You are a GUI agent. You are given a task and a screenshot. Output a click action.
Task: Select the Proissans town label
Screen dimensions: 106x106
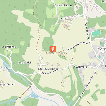click(101, 49)
